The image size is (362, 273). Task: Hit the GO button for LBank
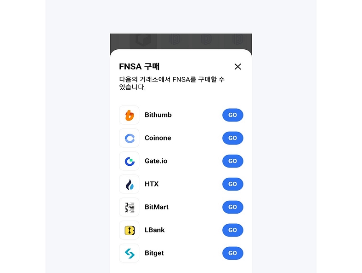[x=232, y=230]
